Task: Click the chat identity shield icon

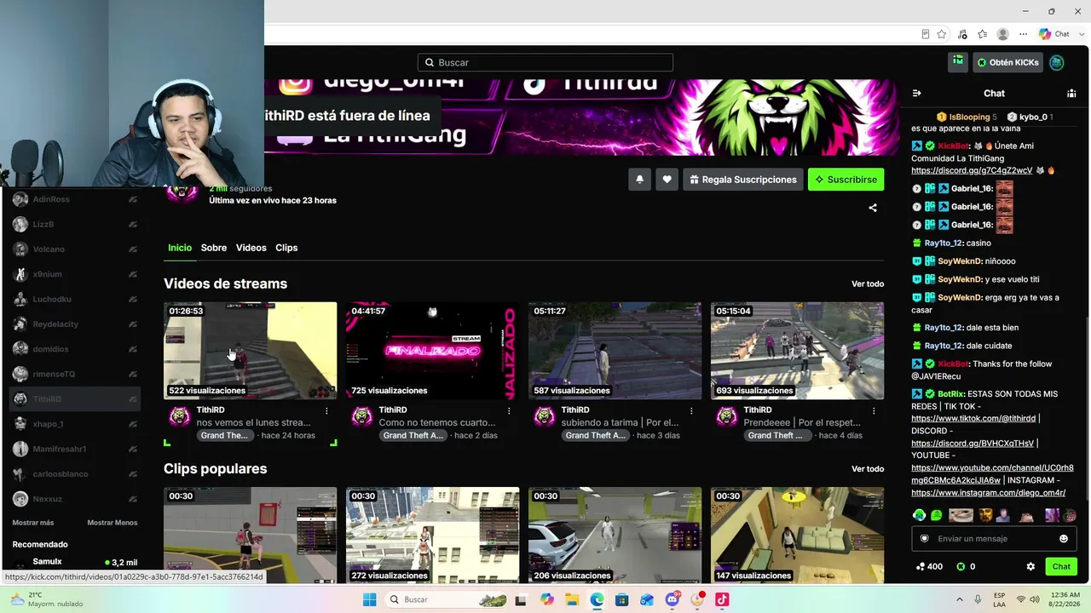Action: click(924, 539)
